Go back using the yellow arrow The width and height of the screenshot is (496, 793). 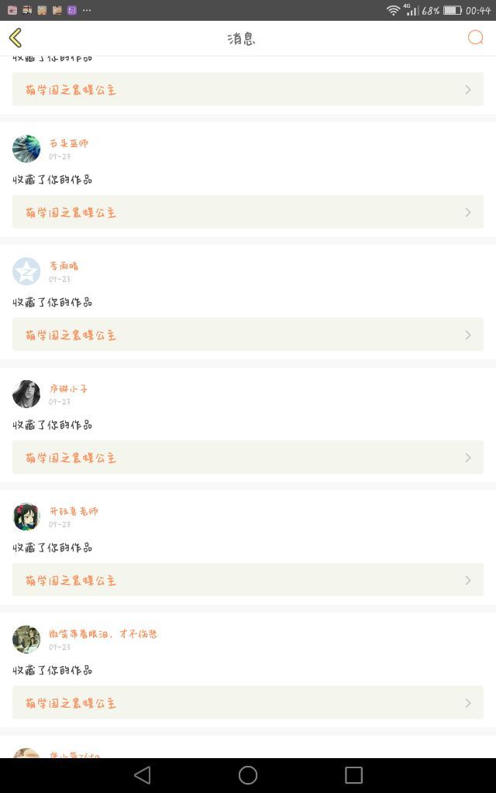(15, 38)
